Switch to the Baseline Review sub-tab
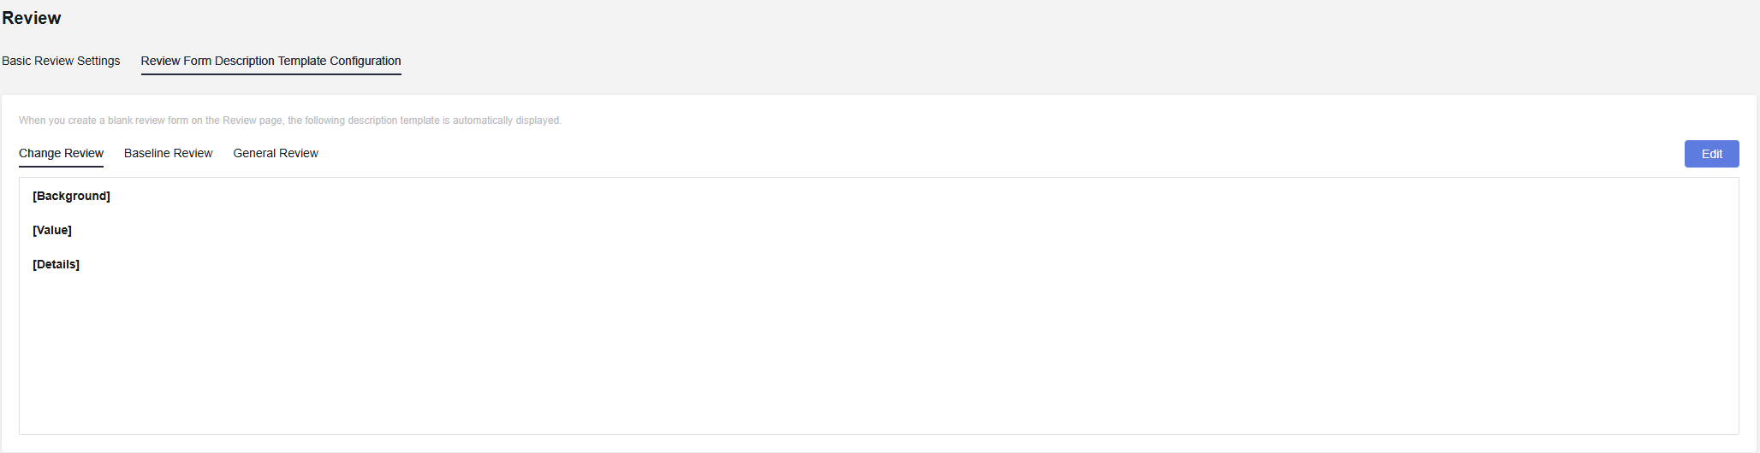This screenshot has height=453, width=1760. coord(168,153)
